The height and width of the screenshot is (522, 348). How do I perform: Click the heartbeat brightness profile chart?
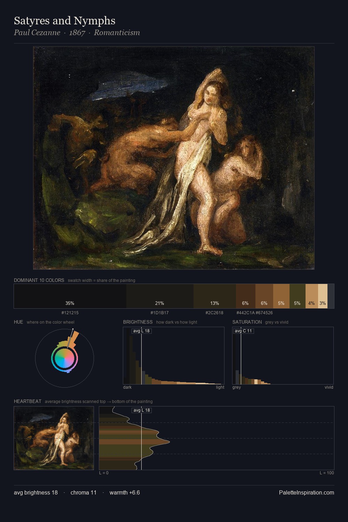tap(216, 438)
